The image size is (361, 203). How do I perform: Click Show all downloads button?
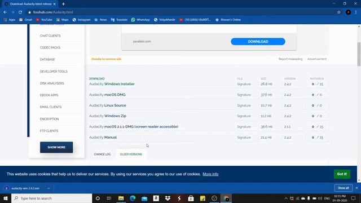coord(344,188)
